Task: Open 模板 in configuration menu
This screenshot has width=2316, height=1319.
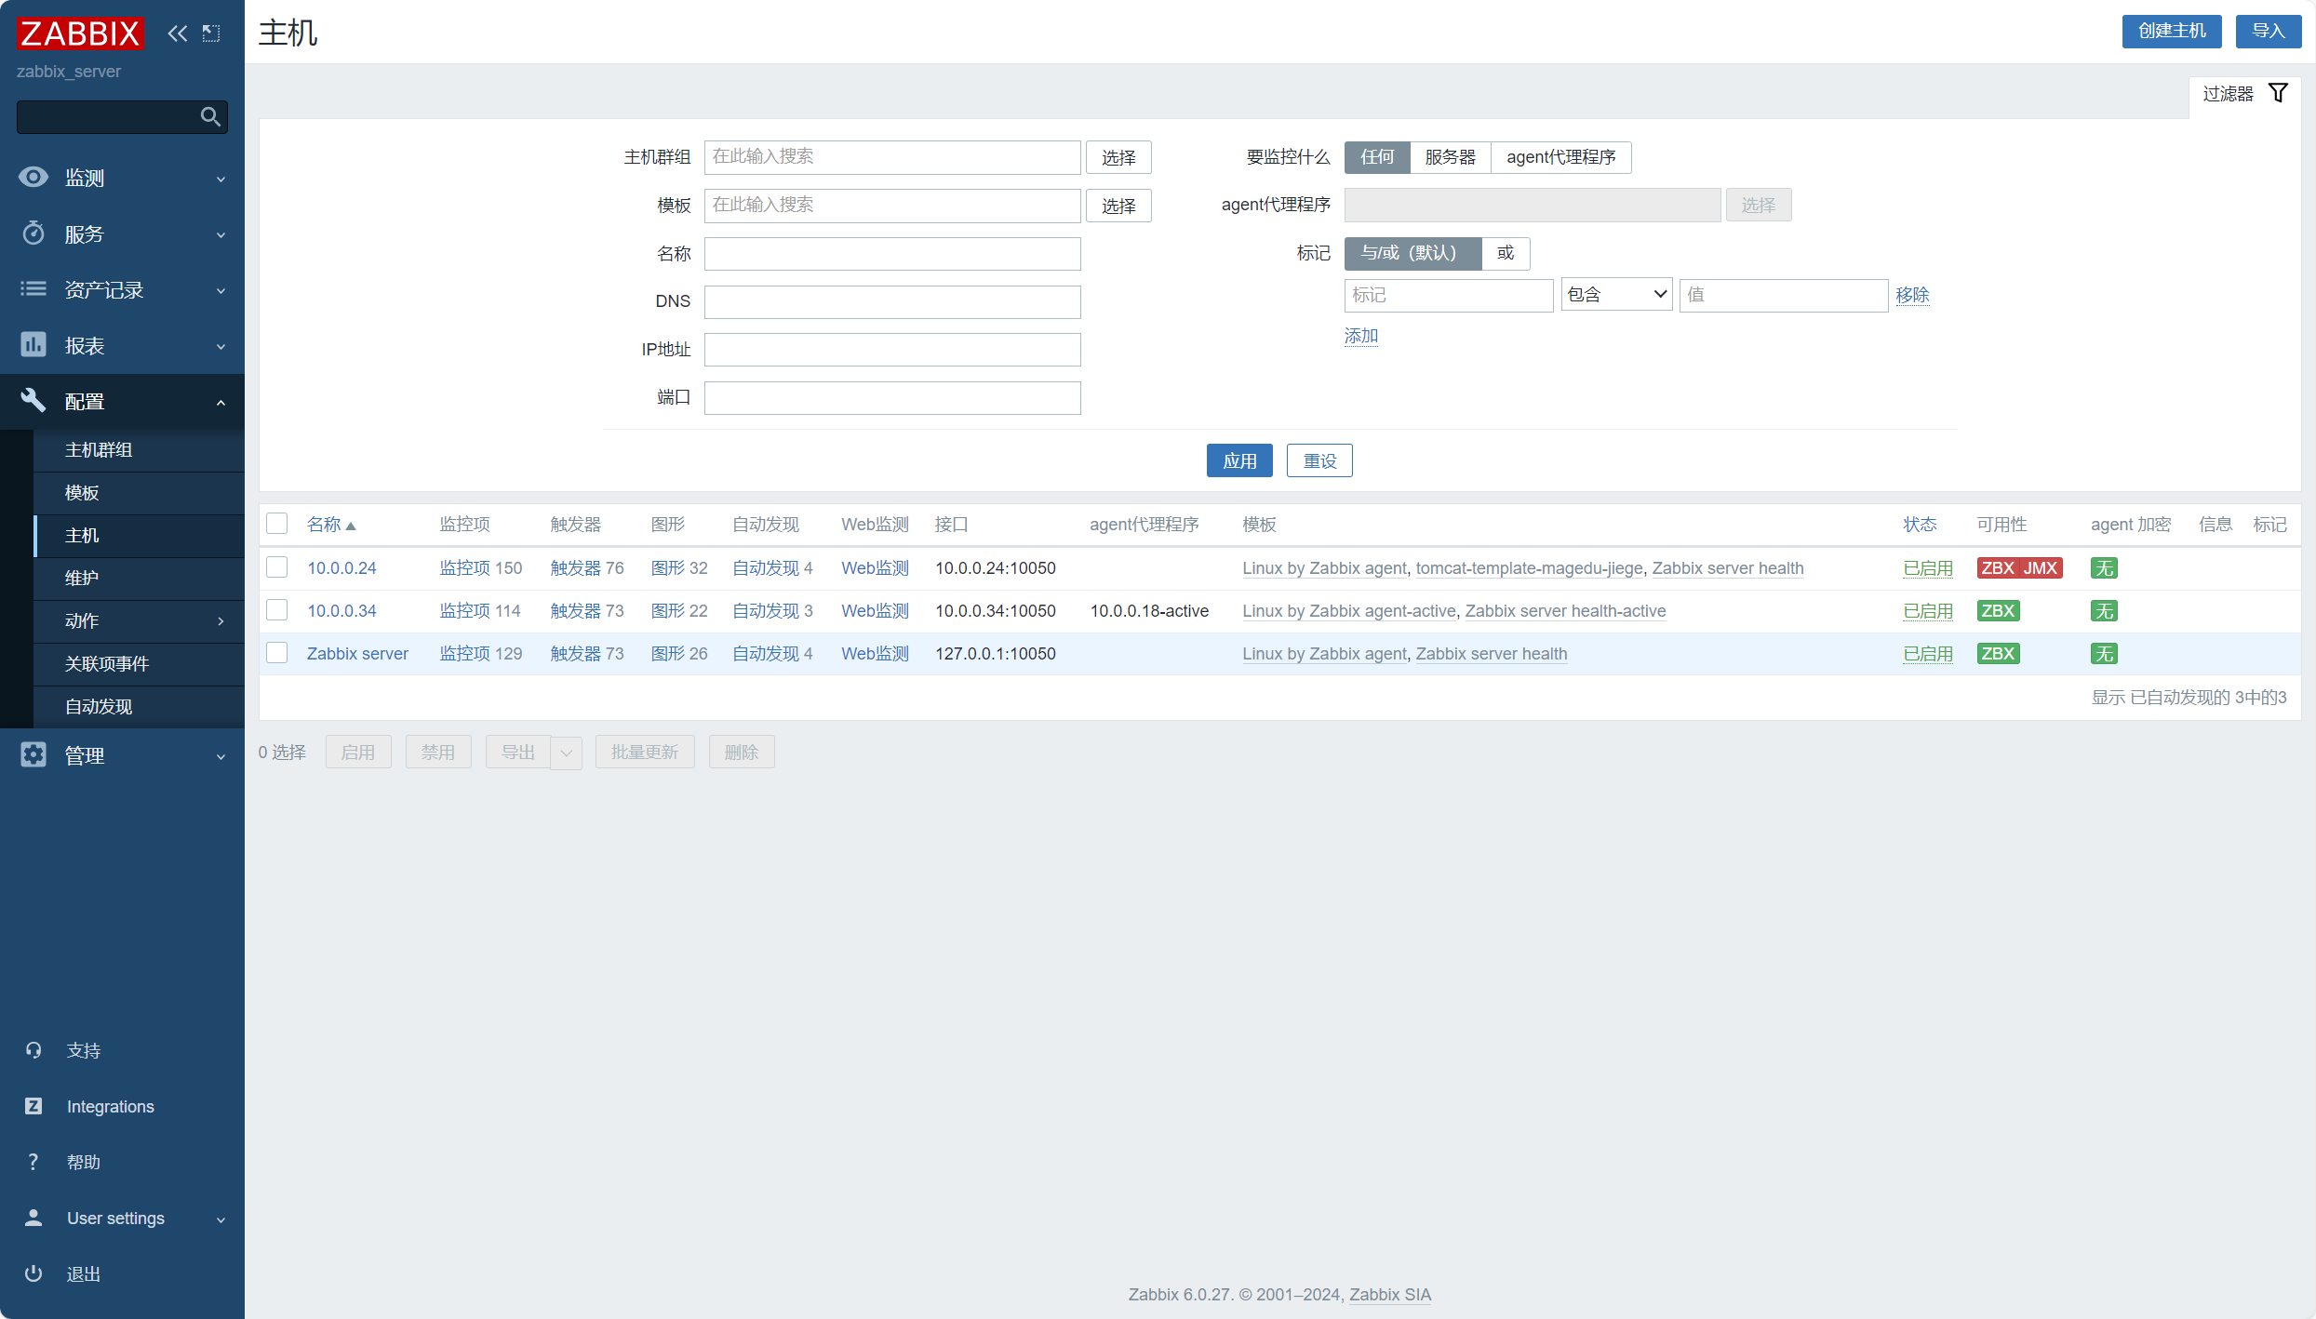Action: (82, 492)
